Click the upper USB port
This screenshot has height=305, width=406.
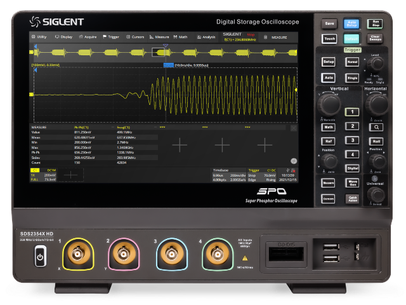click(331, 247)
